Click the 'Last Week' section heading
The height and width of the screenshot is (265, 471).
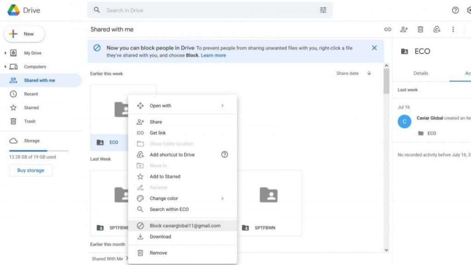tap(100, 159)
